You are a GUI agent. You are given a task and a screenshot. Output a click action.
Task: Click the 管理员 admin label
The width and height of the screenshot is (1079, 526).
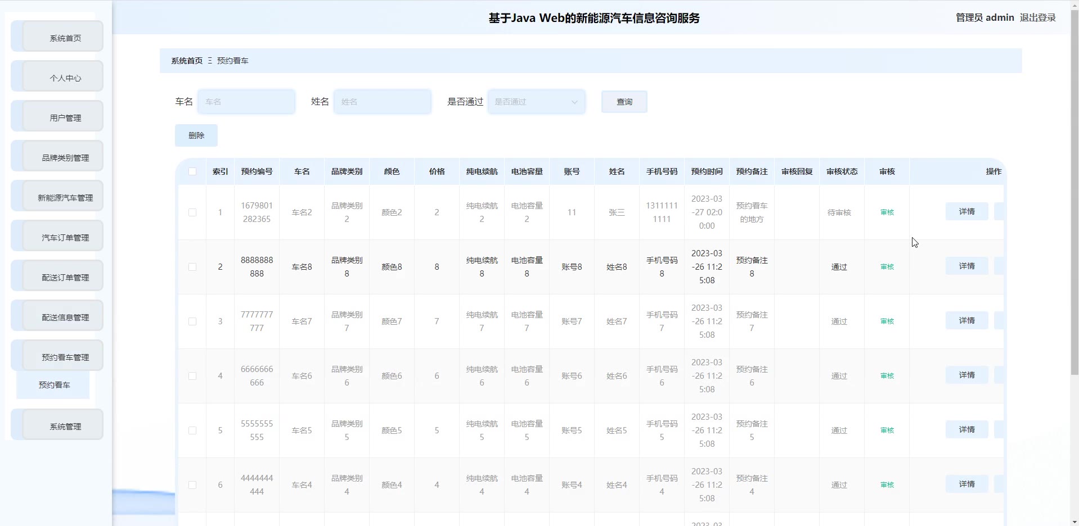pos(984,17)
